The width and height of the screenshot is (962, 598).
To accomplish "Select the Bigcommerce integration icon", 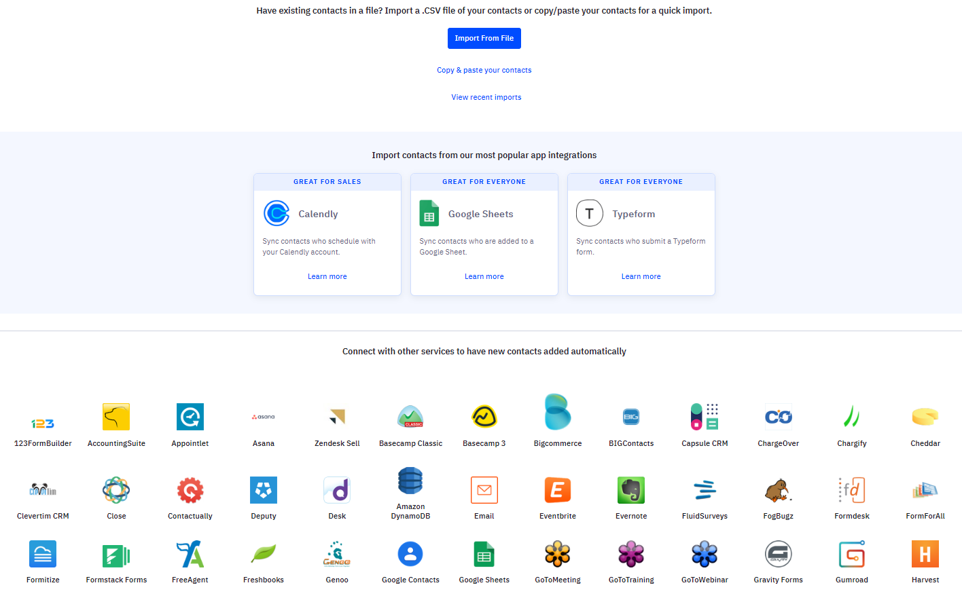I will coord(558,412).
